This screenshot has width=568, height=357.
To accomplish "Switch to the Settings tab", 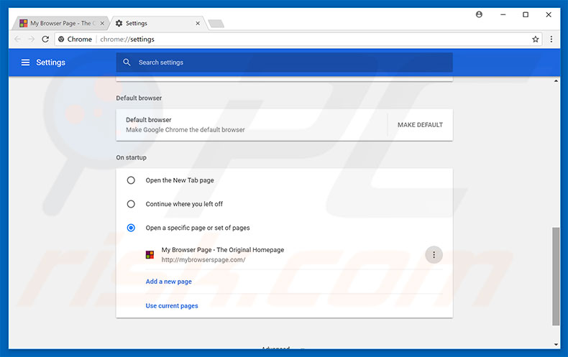I will pyautogui.click(x=157, y=23).
